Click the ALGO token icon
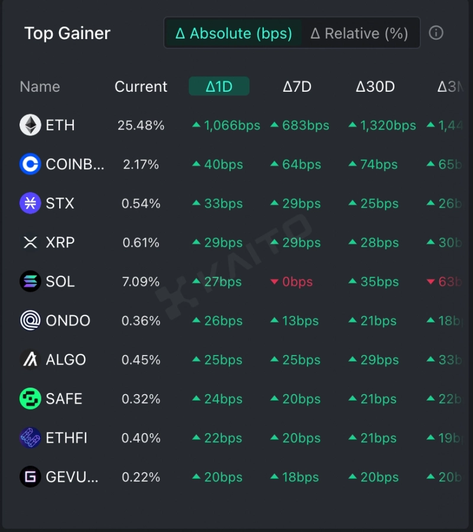 tap(30, 359)
